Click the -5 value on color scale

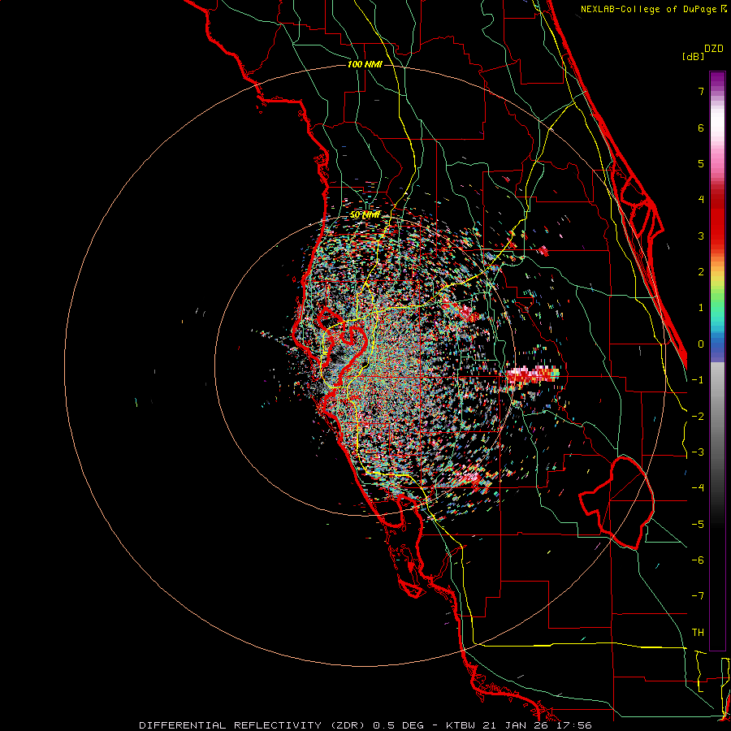coord(698,524)
